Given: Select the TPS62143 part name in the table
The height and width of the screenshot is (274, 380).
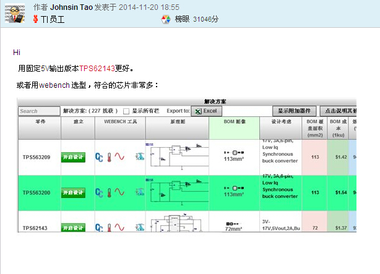Looking at the screenshot, I should point(35,228).
